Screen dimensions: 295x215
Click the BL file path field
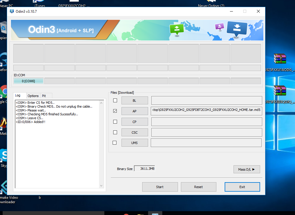207,100
